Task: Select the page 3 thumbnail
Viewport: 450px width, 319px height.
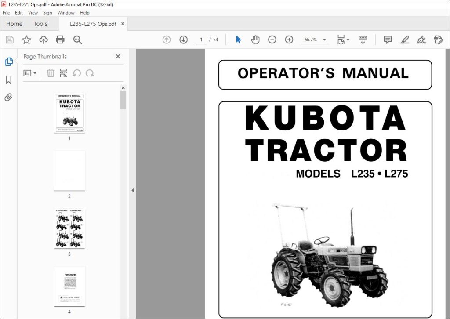Action: pyautogui.click(x=69, y=228)
